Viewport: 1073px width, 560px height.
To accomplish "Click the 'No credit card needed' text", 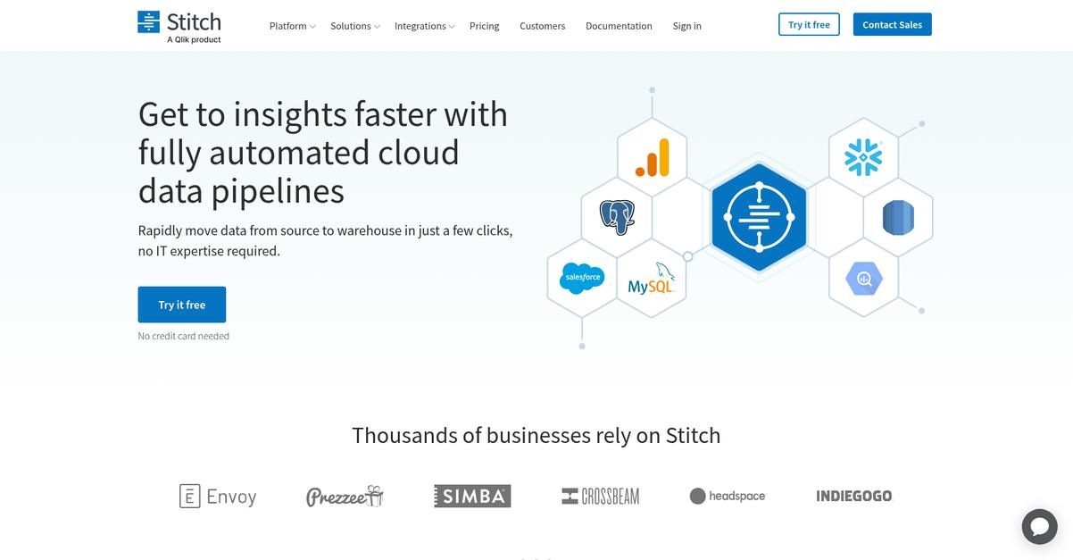I will [184, 336].
